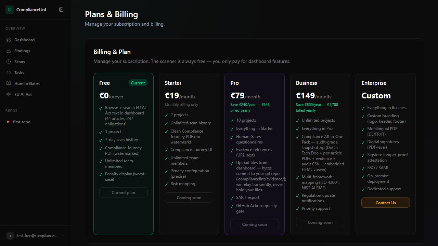Open the Findings menu item
The image size is (438, 246).
click(22, 51)
